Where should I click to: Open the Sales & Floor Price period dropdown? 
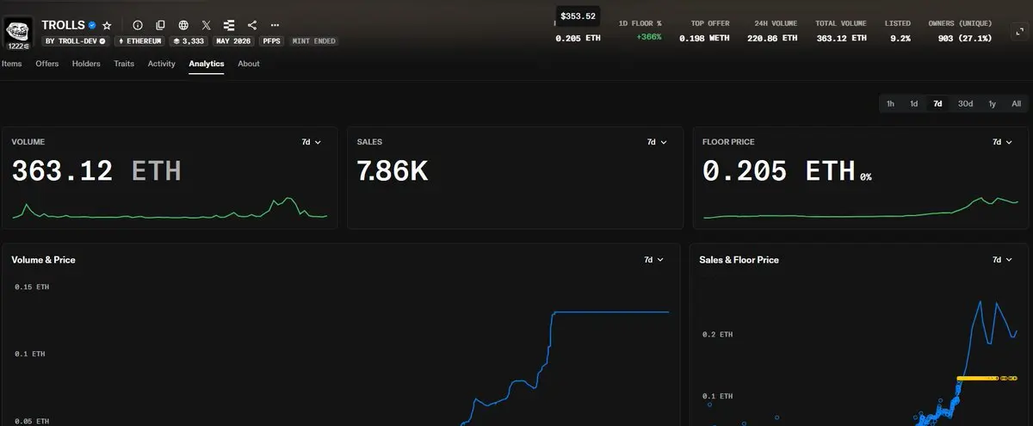(x=1002, y=259)
